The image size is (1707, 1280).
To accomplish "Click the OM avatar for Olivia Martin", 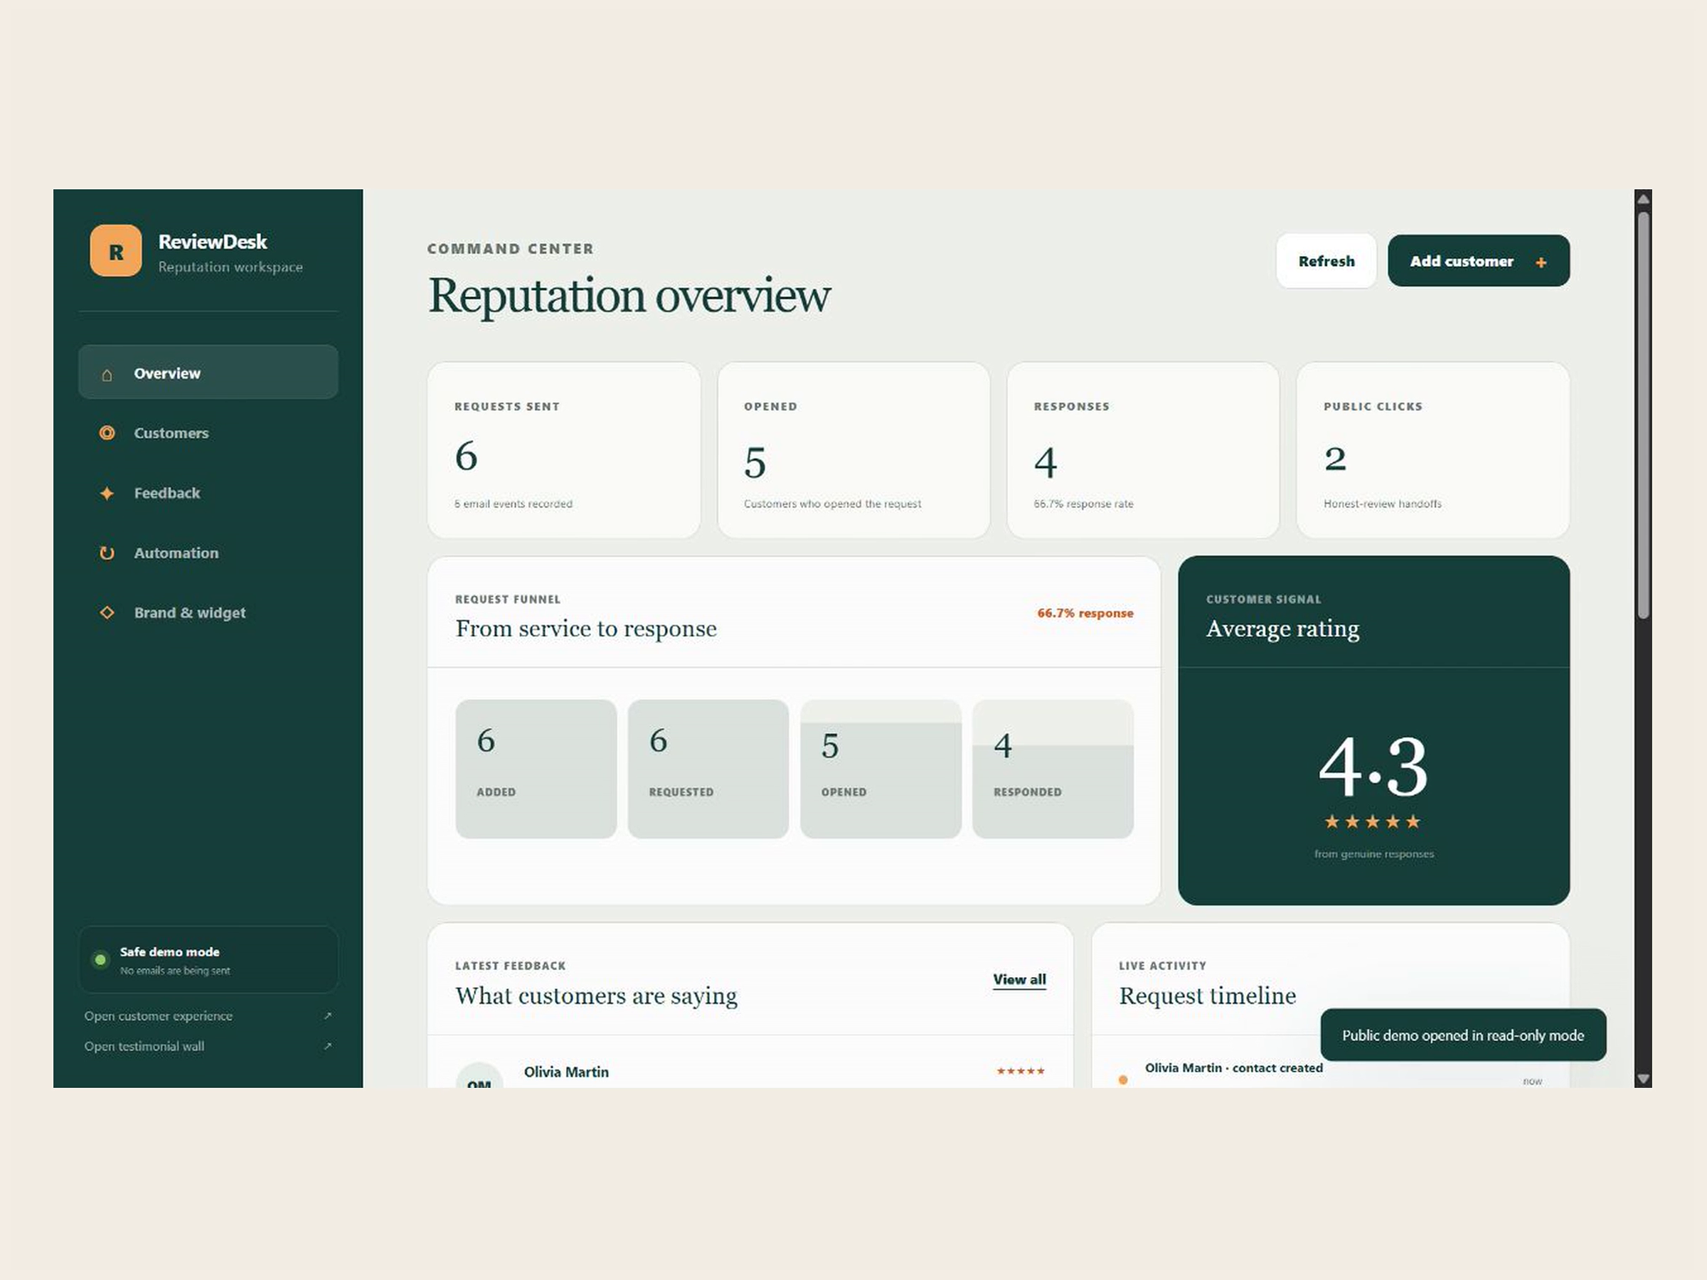I will pyautogui.click(x=479, y=1075).
